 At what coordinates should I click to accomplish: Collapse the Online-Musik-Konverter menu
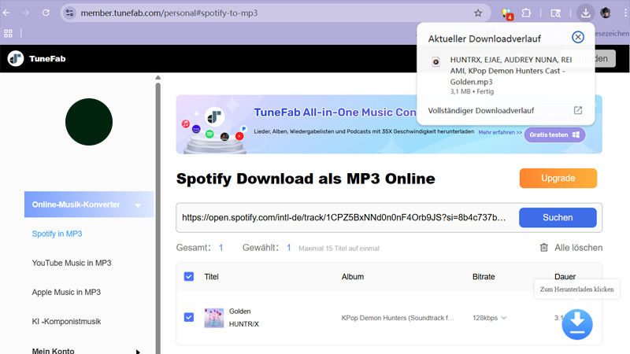pyautogui.click(x=89, y=205)
